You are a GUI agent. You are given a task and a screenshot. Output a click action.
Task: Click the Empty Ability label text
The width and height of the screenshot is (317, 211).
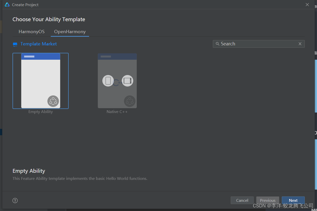tap(41, 112)
